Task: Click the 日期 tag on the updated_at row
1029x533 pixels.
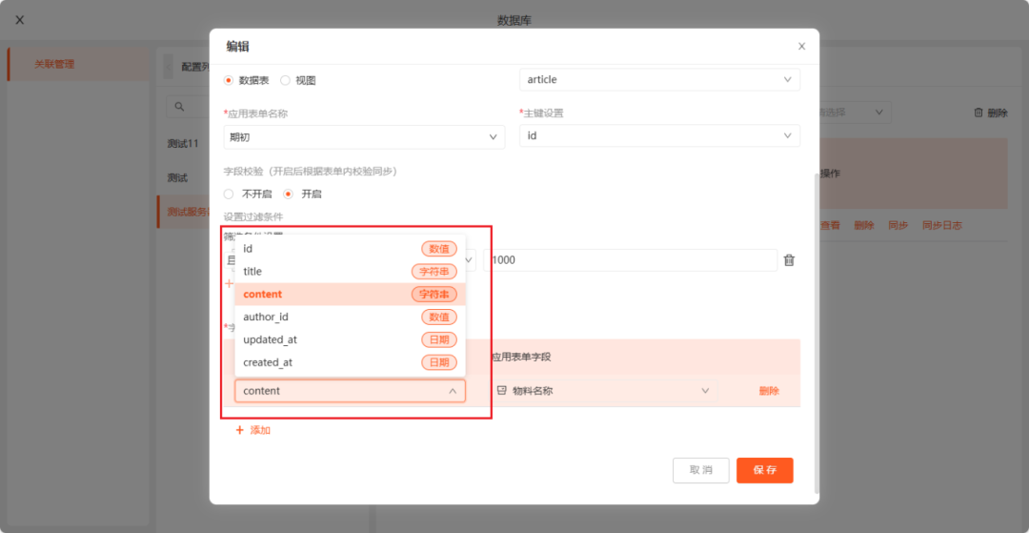Action: [439, 340]
